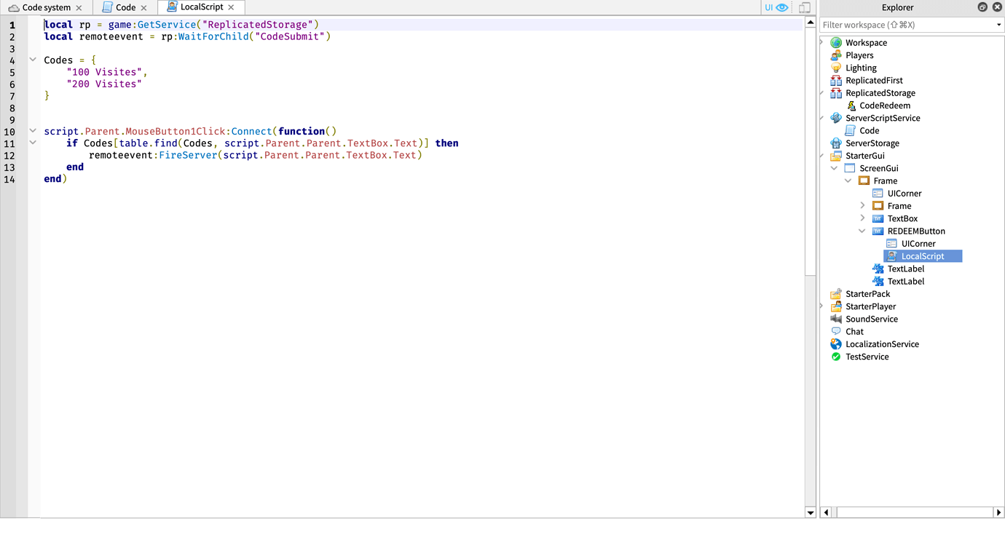Collapse the REDEEMButton item in Explorer
This screenshot has width=1005, height=540.
[862, 231]
